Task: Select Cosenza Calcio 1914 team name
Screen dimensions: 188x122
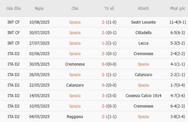Action: pyautogui.click(x=143, y=96)
